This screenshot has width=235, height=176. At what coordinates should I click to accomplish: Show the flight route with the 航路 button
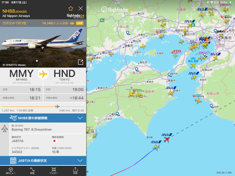click(32, 171)
